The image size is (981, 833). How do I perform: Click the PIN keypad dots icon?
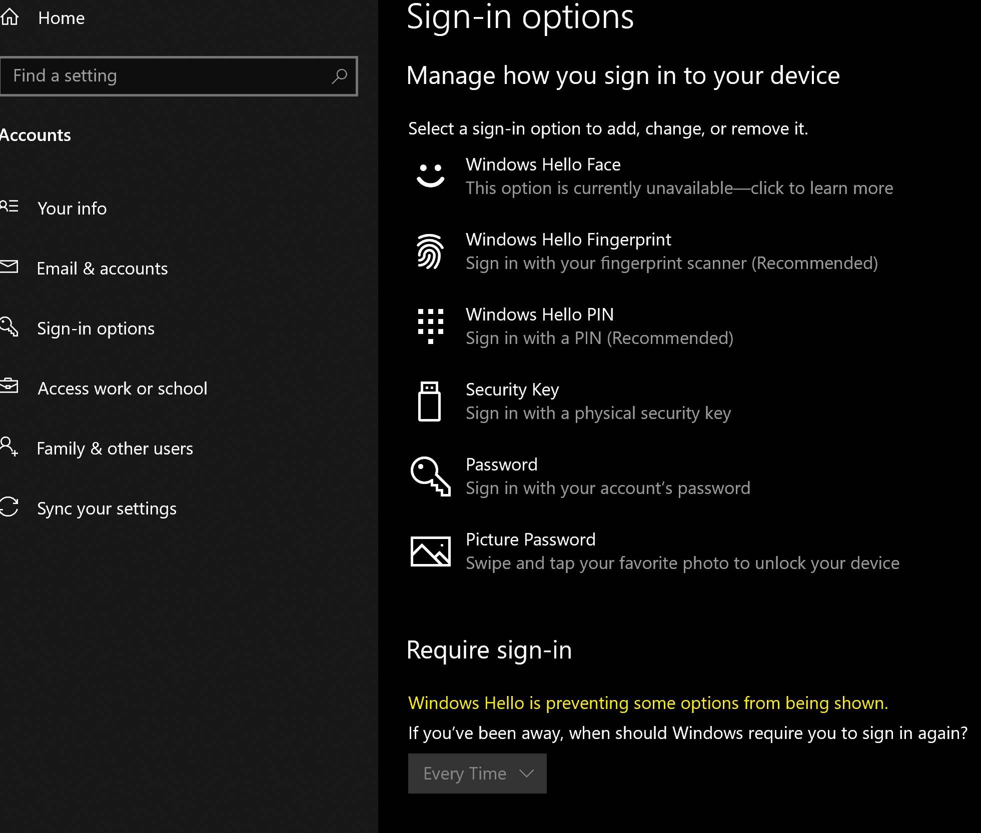point(430,326)
